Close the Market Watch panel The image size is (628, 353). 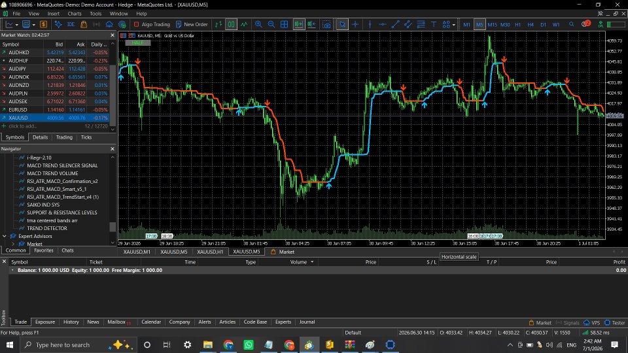click(112, 35)
